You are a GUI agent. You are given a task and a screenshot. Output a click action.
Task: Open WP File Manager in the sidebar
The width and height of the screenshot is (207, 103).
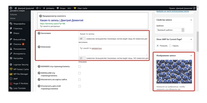[x=19, y=74]
